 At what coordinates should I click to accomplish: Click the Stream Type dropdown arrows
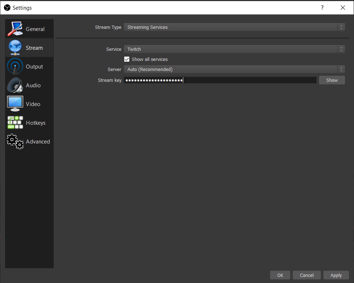pos(341,27)
